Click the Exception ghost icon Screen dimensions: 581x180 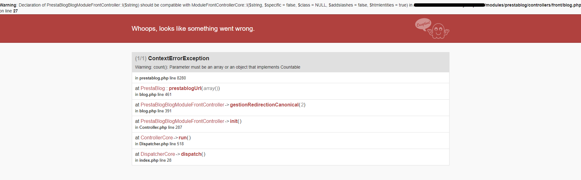[432, 29]
